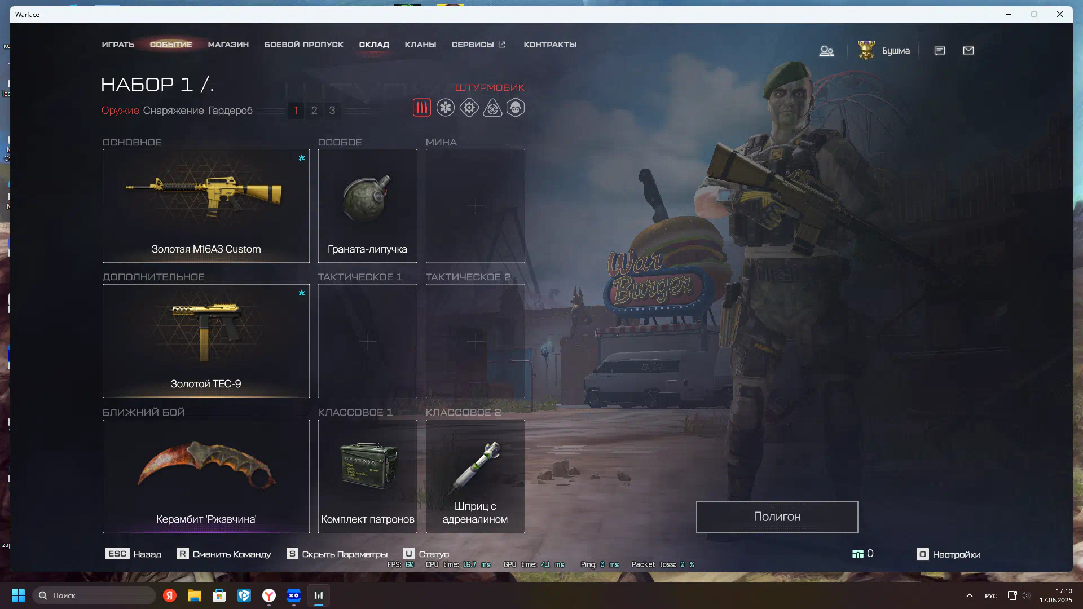Click the volume tray icon

pos(1025,595)
